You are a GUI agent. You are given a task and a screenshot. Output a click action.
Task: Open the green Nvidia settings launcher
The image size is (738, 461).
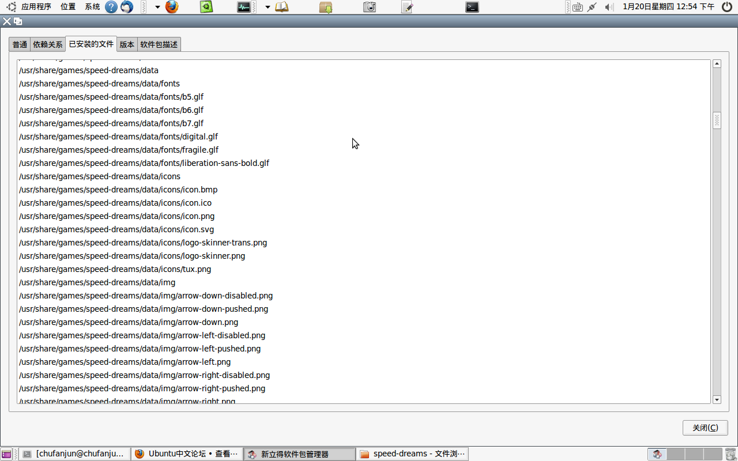[206, 7]
